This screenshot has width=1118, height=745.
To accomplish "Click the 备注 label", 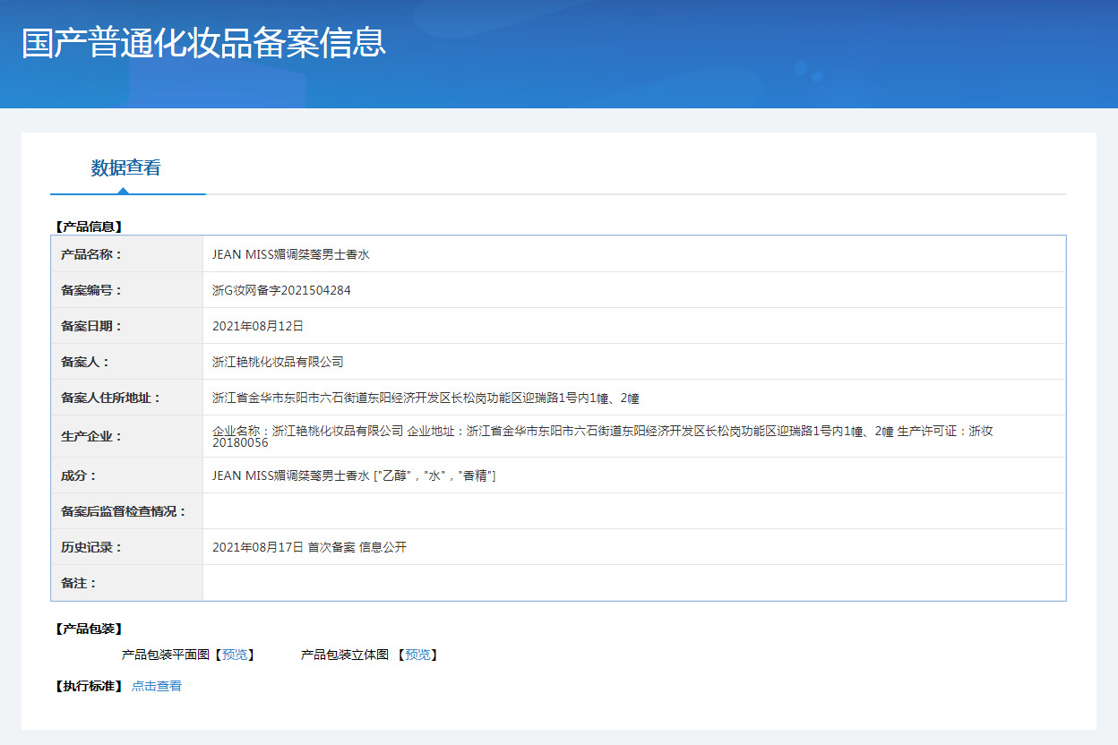I will tap(79, 583).
